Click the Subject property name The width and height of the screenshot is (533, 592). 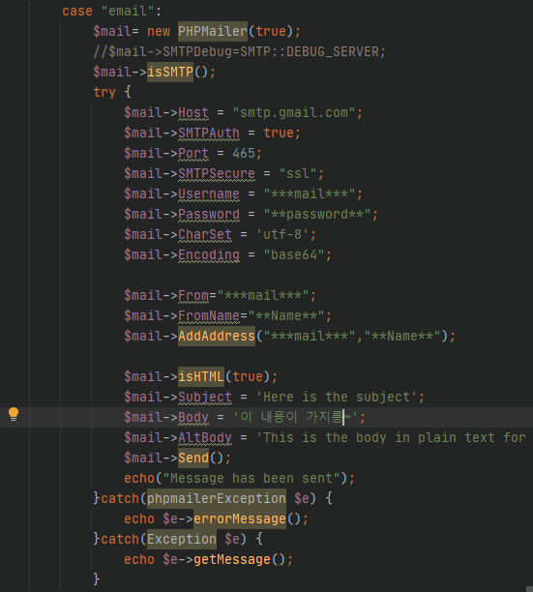click(x=205, y=398)
